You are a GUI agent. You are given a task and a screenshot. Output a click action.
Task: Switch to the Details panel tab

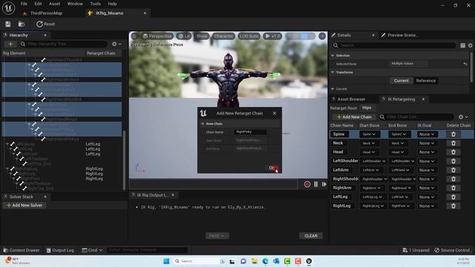coord(344,35)
